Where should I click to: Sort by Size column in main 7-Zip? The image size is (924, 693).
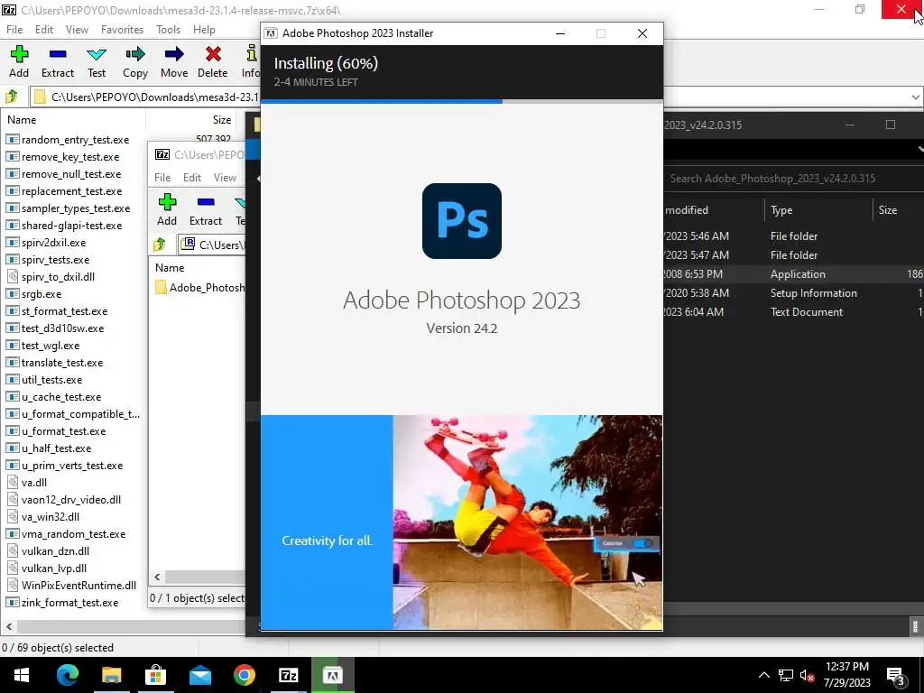[x=190, y=120]
